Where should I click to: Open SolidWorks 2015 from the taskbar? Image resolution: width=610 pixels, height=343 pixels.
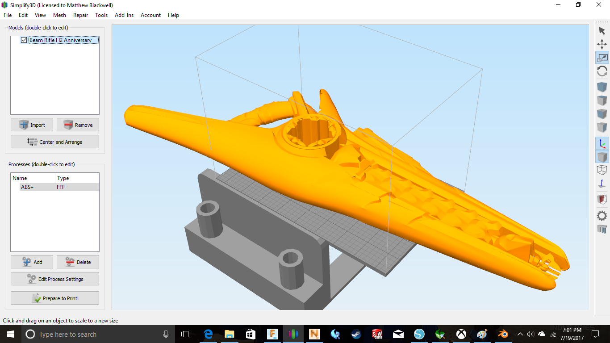point(377,334)
